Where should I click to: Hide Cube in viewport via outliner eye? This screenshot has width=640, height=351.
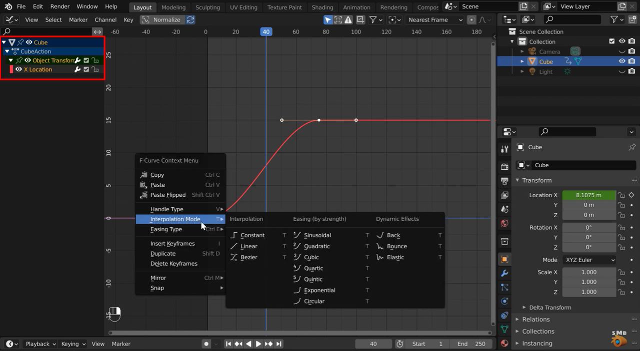pyautogui.click(x=622, y=61)
